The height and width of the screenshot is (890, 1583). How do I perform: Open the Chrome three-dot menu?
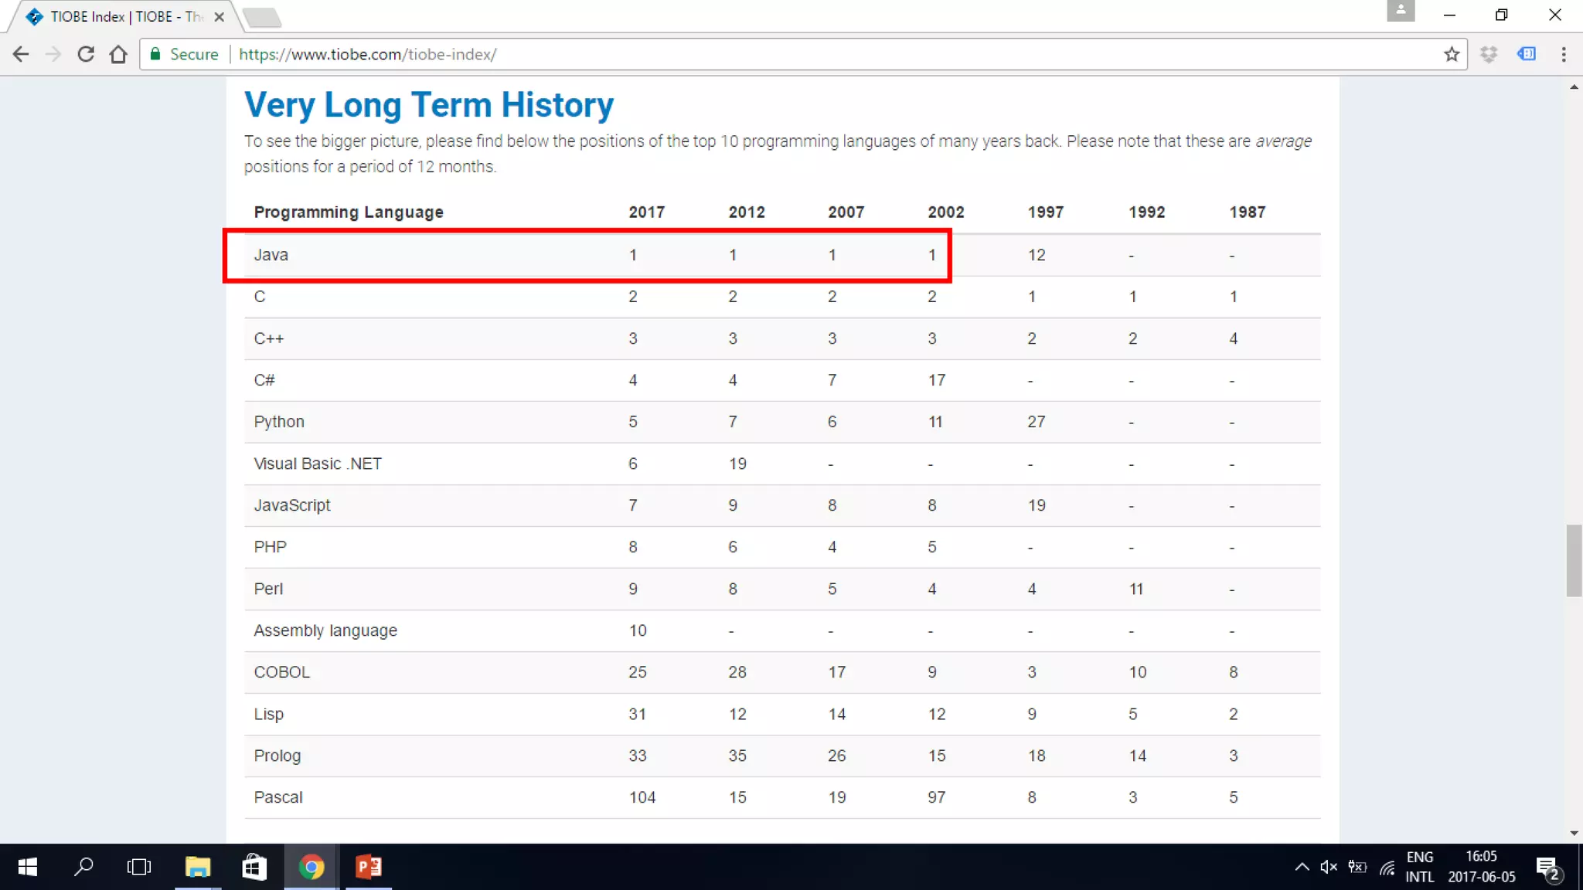point(1564,54)
